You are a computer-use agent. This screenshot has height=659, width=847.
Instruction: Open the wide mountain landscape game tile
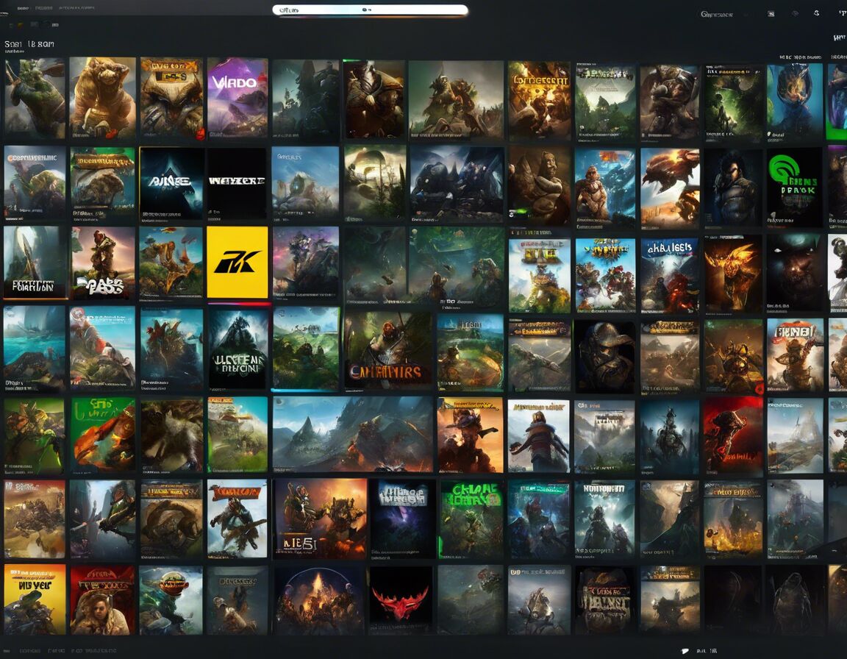[x=353, y=434]
